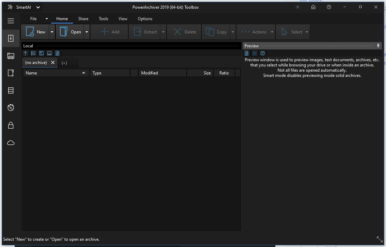Image resolution: width=386 pixels, height=247 pixels.
Task: Open the stacked list sidebar module icon
Action: (x=10, y=90)
